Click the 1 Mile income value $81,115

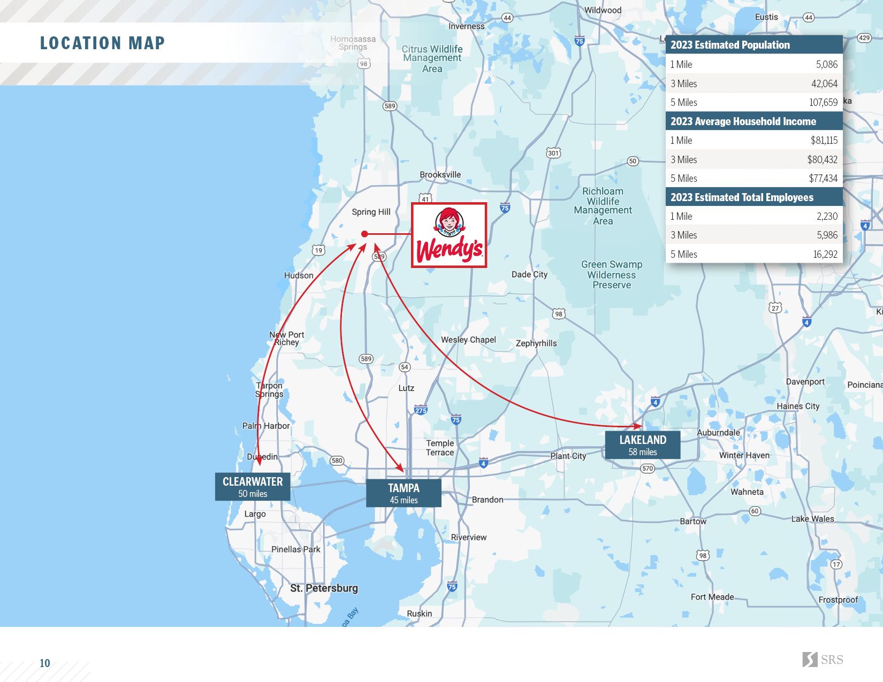click(x=824, y=140)
